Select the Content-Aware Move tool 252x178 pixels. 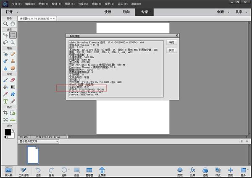coord(5,120)
